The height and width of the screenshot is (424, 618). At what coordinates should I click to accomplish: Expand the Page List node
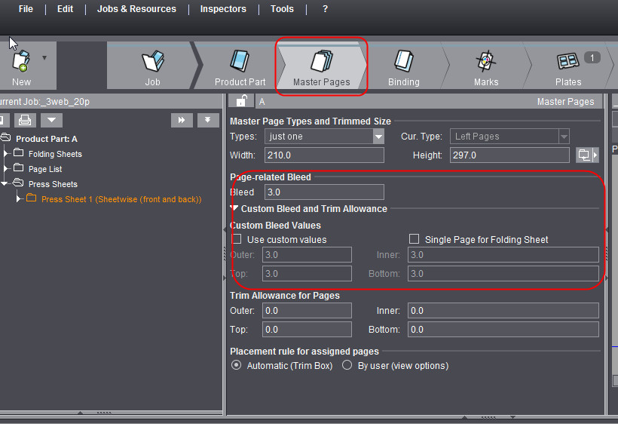(5, 168)
